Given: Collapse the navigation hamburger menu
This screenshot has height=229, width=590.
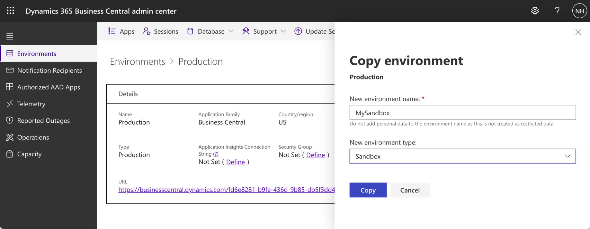Looking at the screenshot, I should (x=10, y=37).
